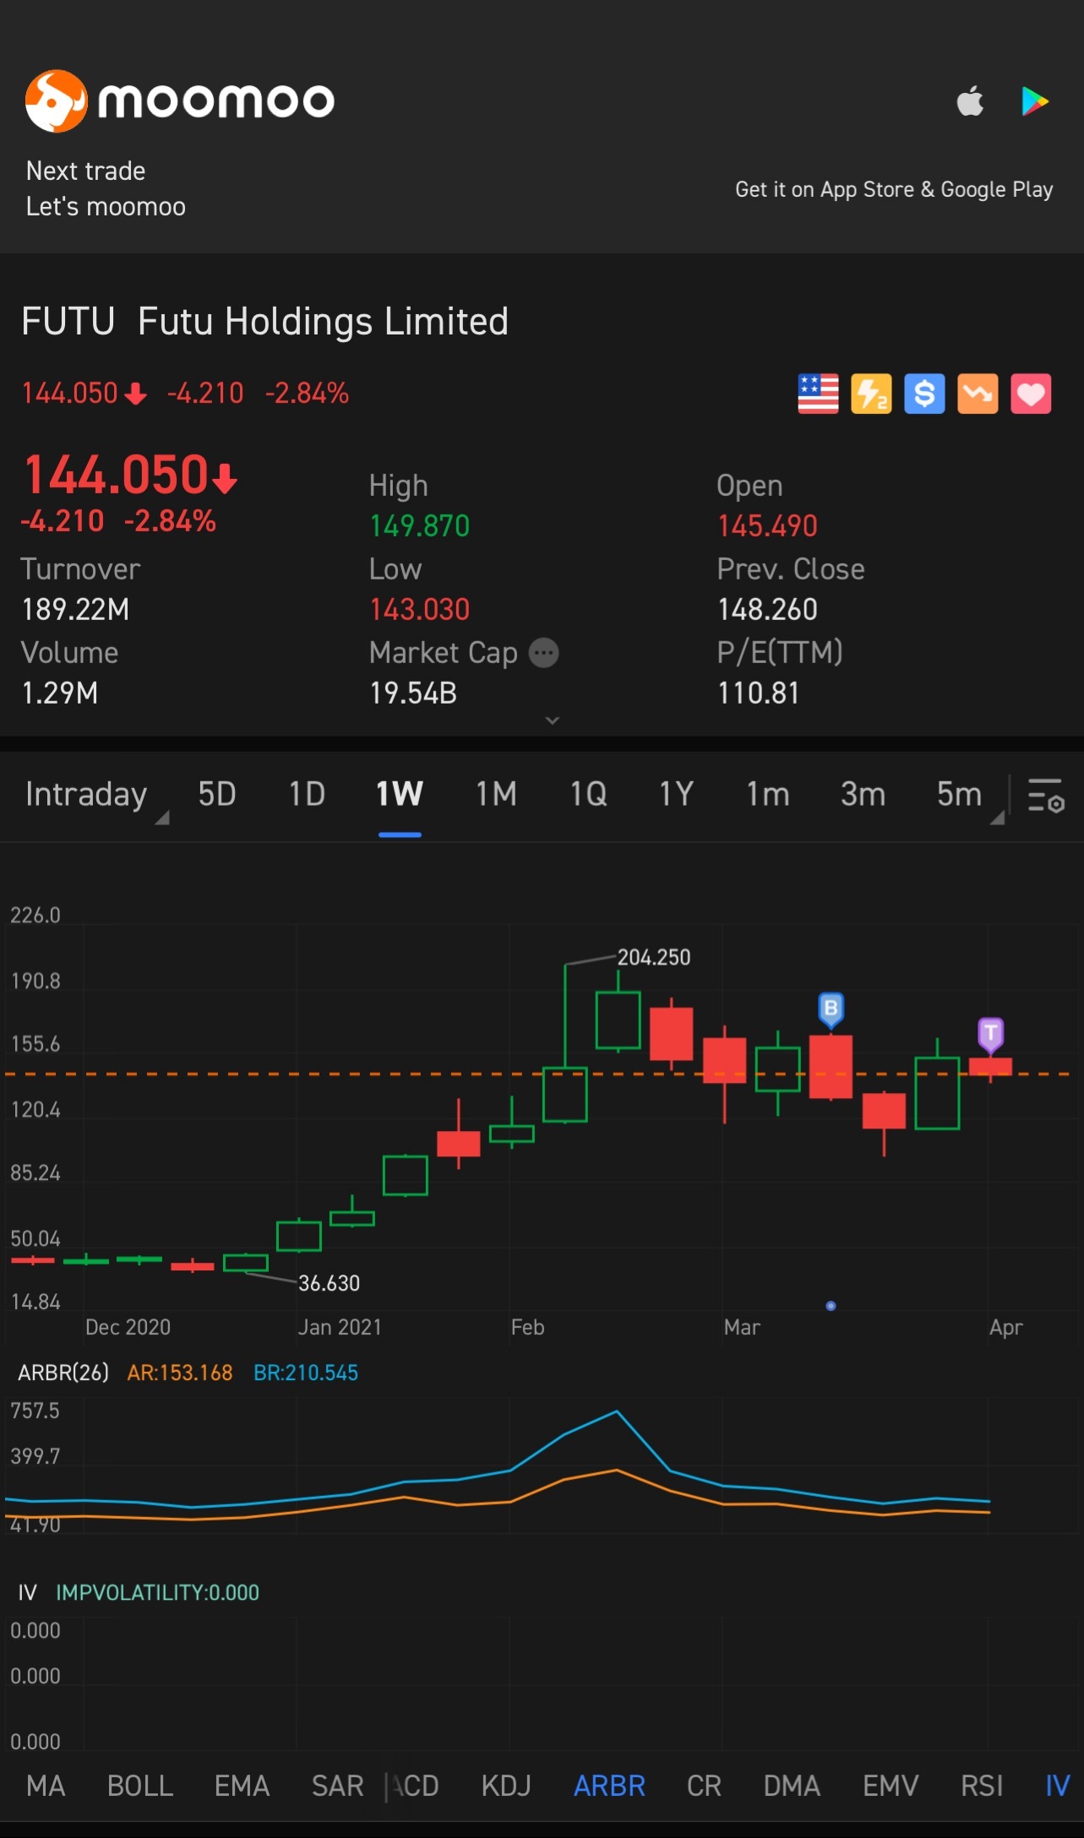The width and height of the screenshot is (1084, 1838).
Task: Tap the orange downtrend chart icon
Action: (978, 394)
